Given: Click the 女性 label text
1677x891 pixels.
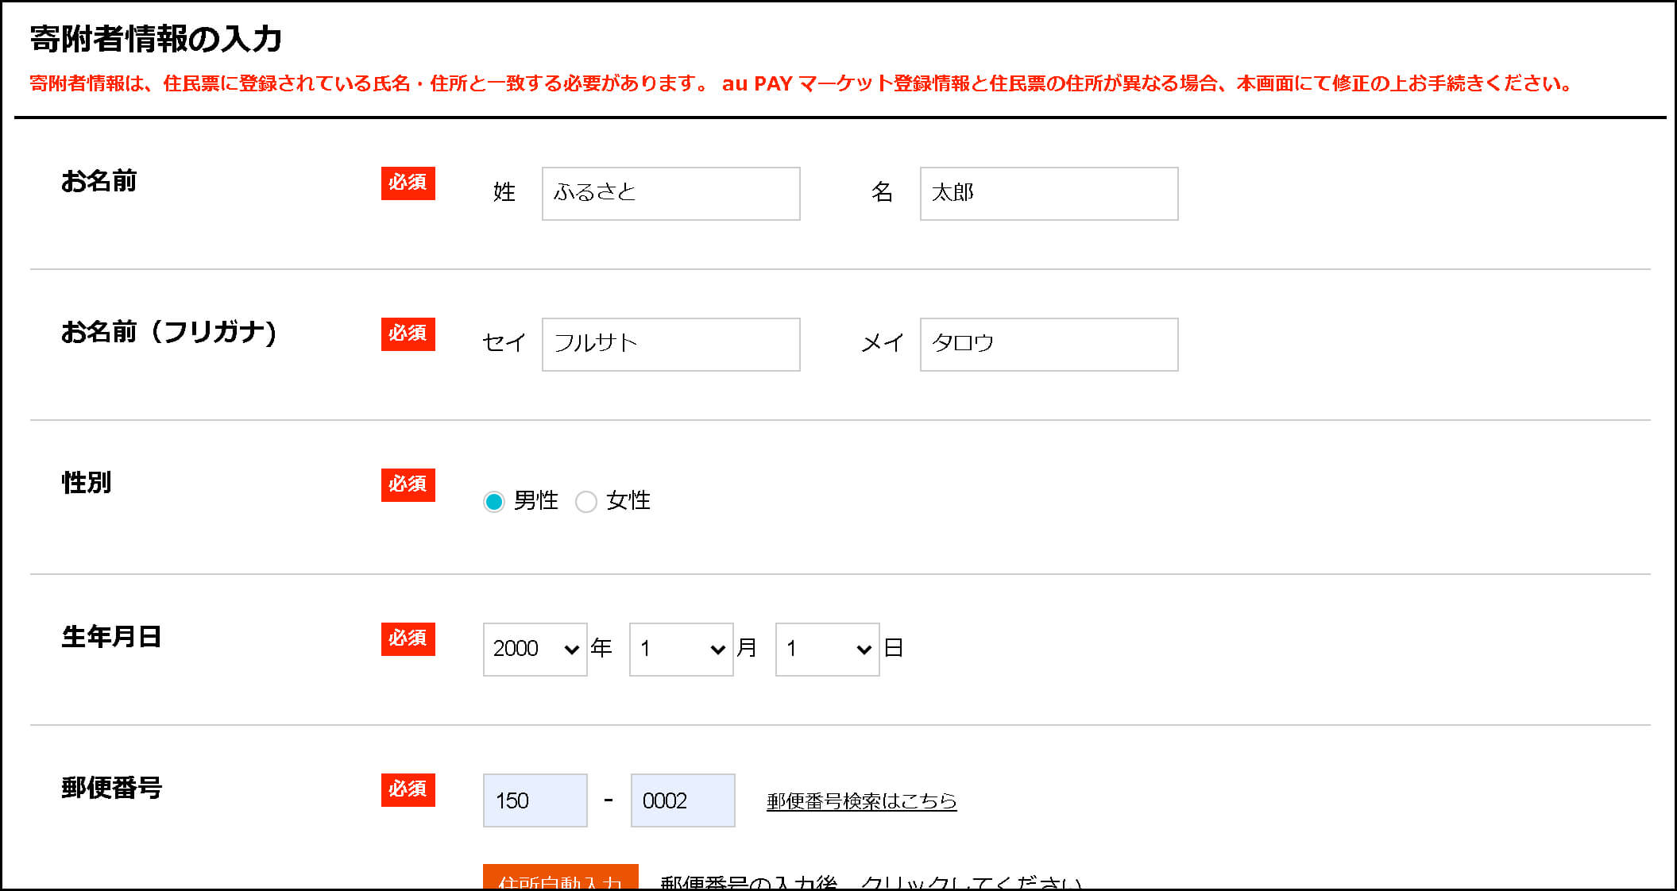Looking at the screenshot, I should [628, 500].
